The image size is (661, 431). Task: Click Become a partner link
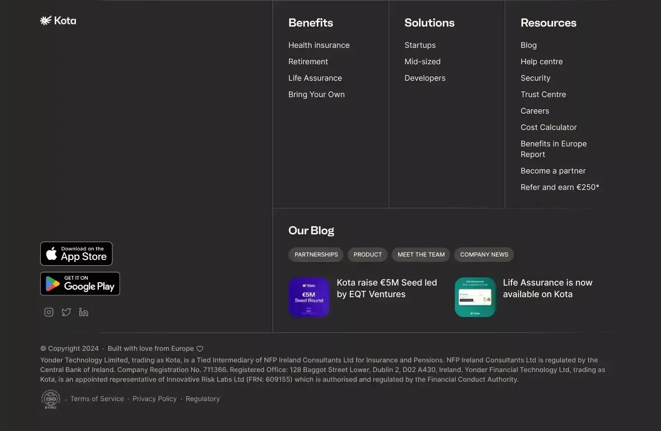pyautogui.click(x=553, y=171)
